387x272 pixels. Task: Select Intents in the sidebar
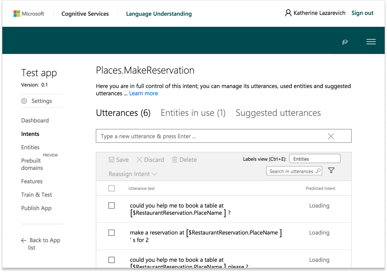pyautogui.click(x=30, y=134)
